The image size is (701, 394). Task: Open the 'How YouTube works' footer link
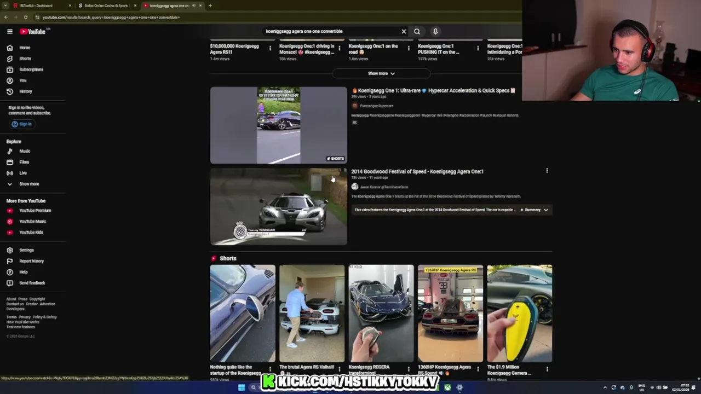(23, 322)
